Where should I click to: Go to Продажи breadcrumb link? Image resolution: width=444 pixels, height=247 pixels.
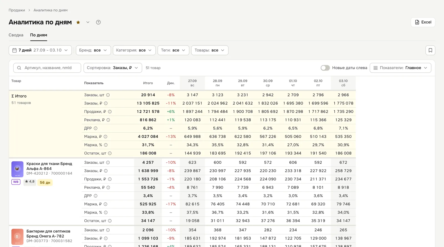[x=17, y=10]
